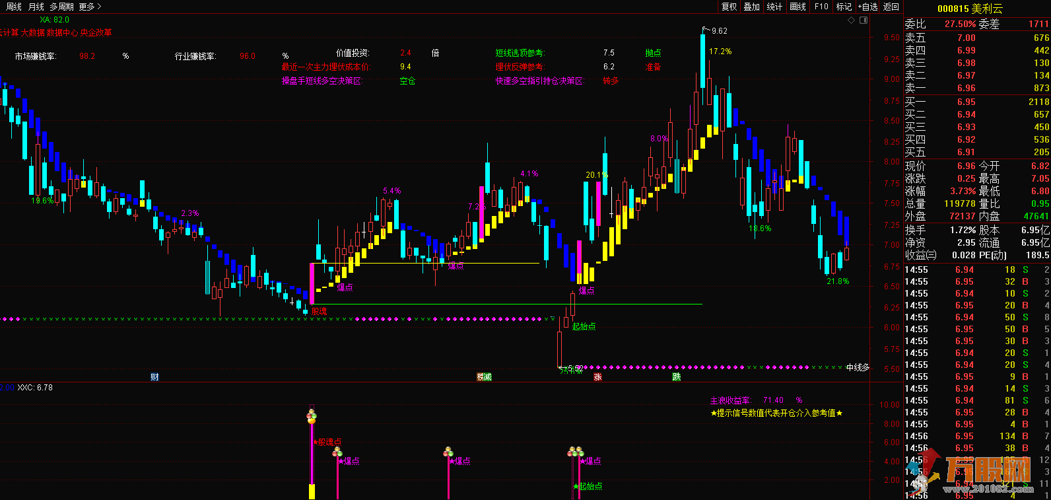Click the 今开 6.82 value
1051x500 pixels.
point(1040,166)
